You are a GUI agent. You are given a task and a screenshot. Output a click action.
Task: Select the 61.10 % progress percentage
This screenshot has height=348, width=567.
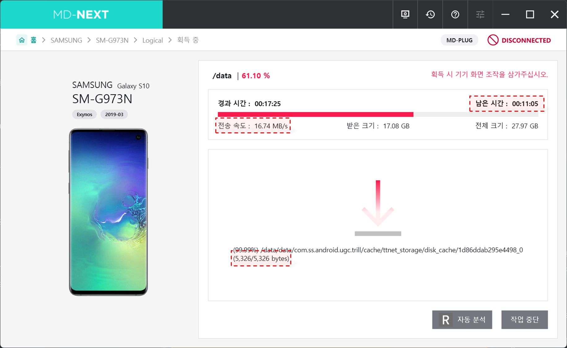click(x=256, y=76)
